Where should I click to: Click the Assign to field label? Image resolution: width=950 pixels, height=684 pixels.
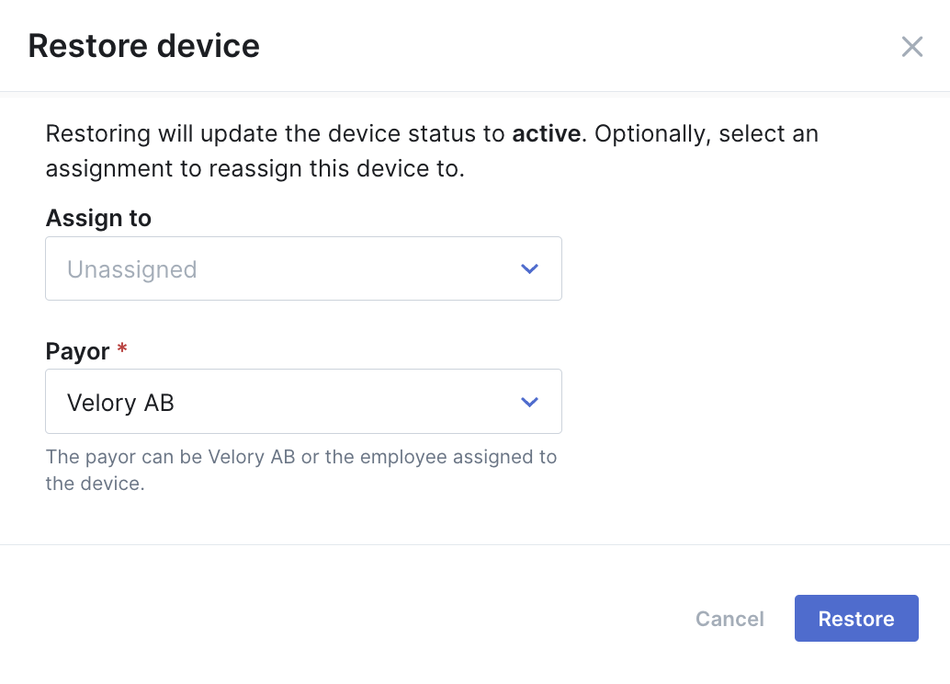98,218
